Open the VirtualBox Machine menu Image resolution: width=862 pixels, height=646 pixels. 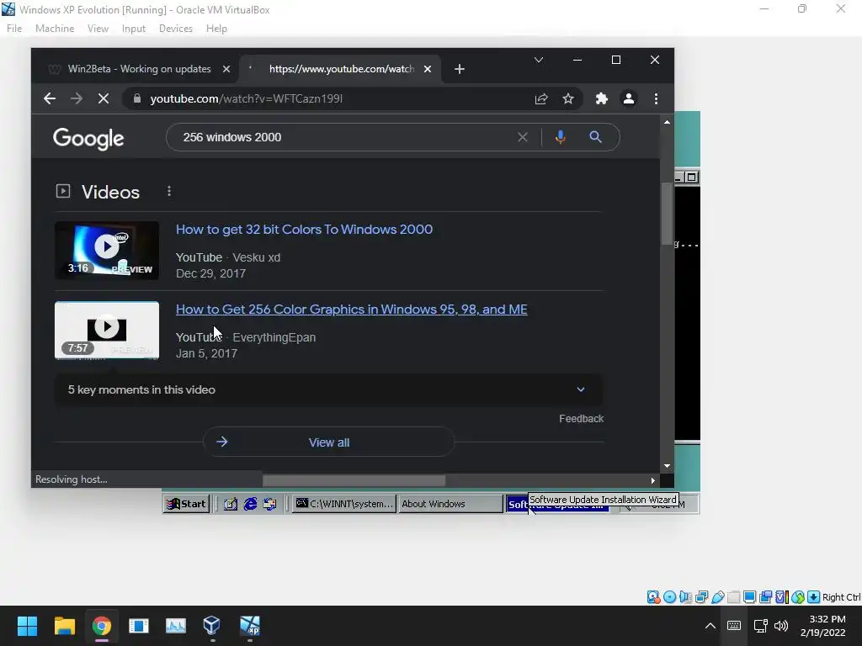[55, 29]
